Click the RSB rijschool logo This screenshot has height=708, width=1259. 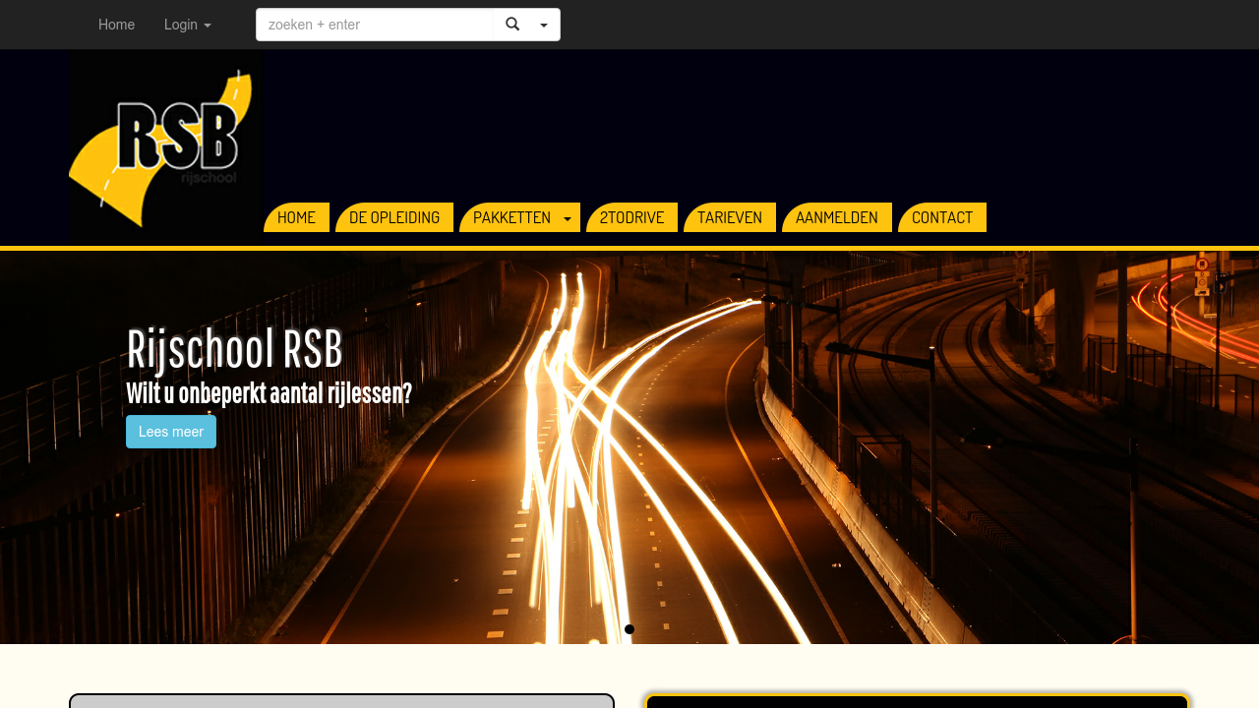164,144
